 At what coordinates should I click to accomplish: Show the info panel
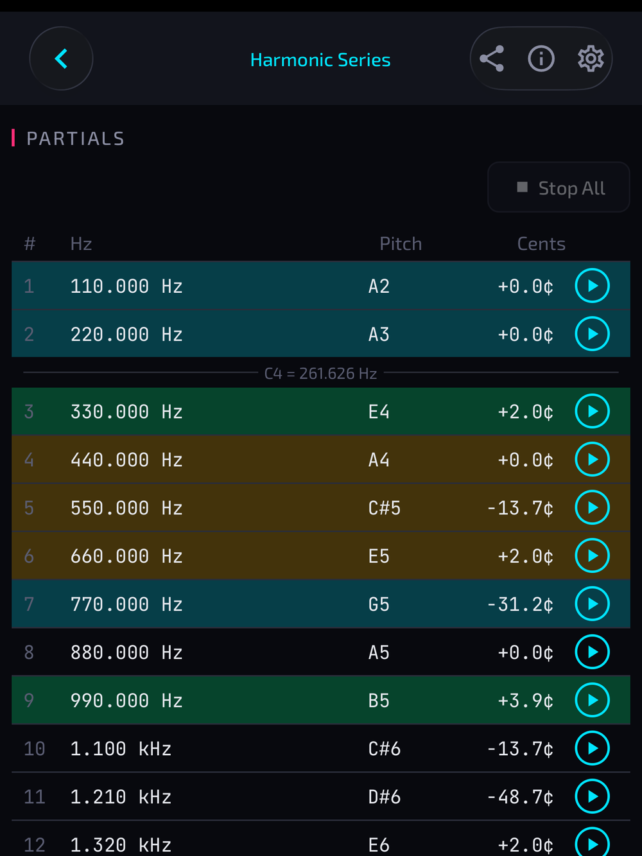click(541, 59)
